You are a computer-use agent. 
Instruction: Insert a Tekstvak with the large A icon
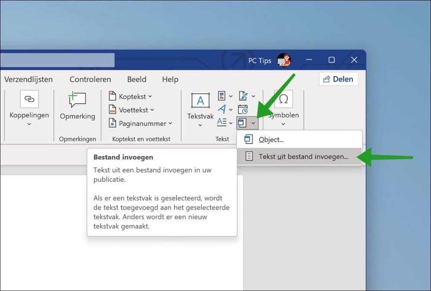coord(200,101)
